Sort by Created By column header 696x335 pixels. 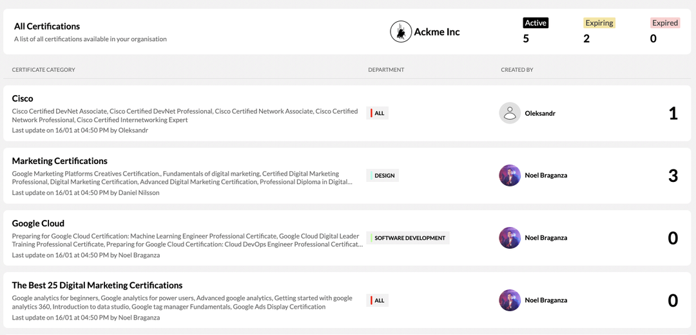coord(517,69)
